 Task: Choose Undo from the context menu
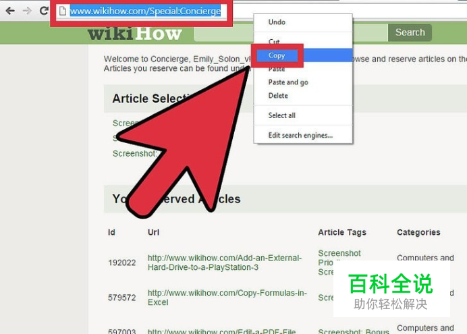(303, 22)
